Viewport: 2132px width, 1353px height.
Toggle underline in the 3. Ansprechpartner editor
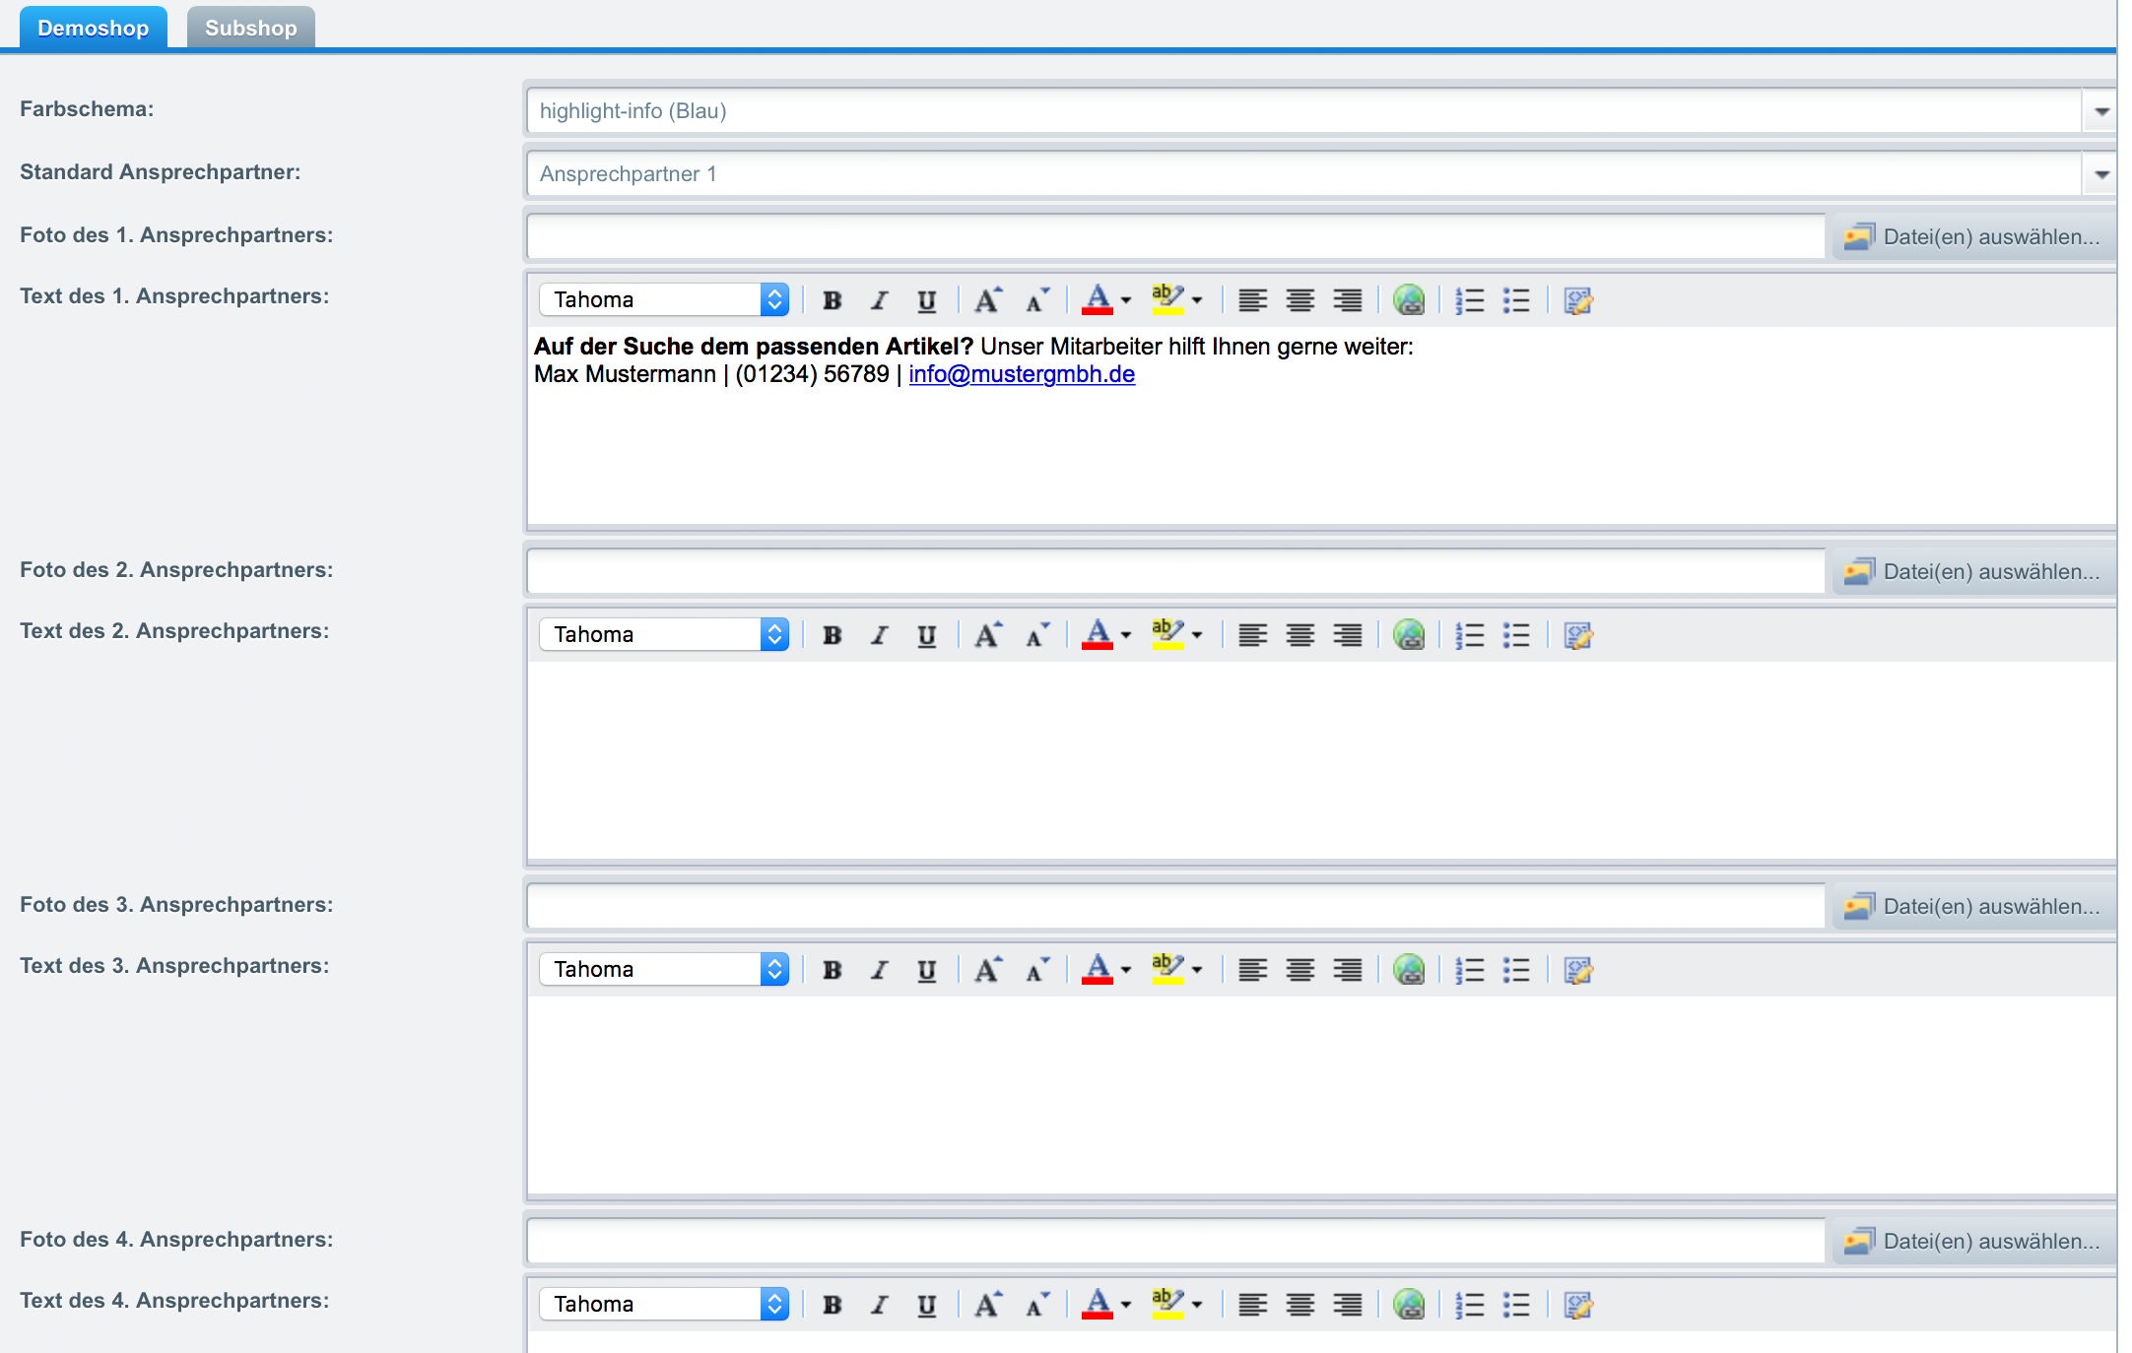(927, 970)
